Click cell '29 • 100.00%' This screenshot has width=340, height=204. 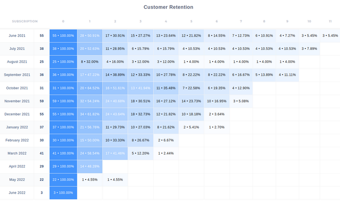coord(63,166)
